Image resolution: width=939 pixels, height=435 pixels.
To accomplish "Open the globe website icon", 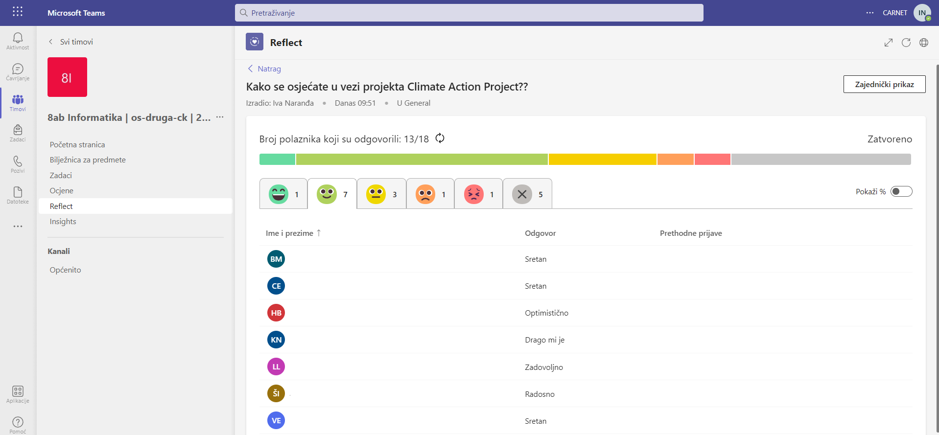I will pyautogui.click(x=924, y=43).
